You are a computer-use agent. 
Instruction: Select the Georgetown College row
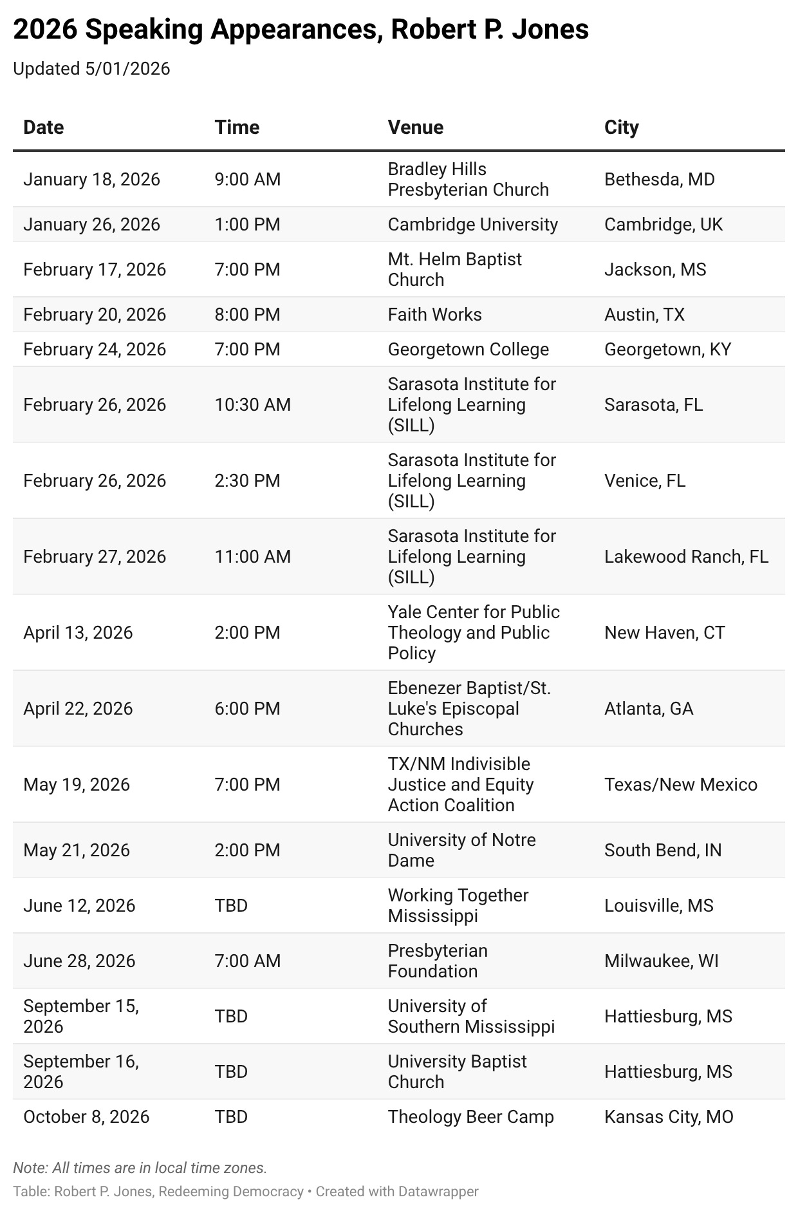tap(399, 349)
